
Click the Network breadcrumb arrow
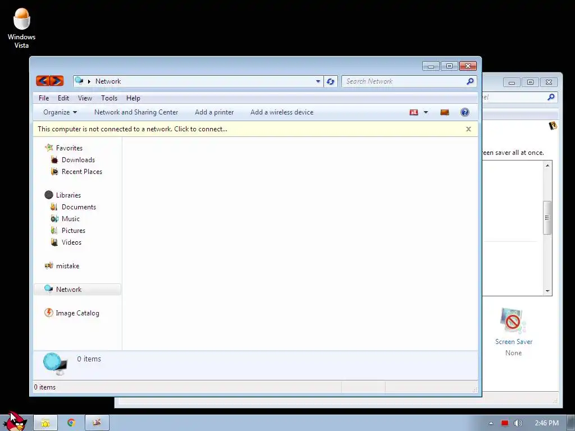click(89, 81)
